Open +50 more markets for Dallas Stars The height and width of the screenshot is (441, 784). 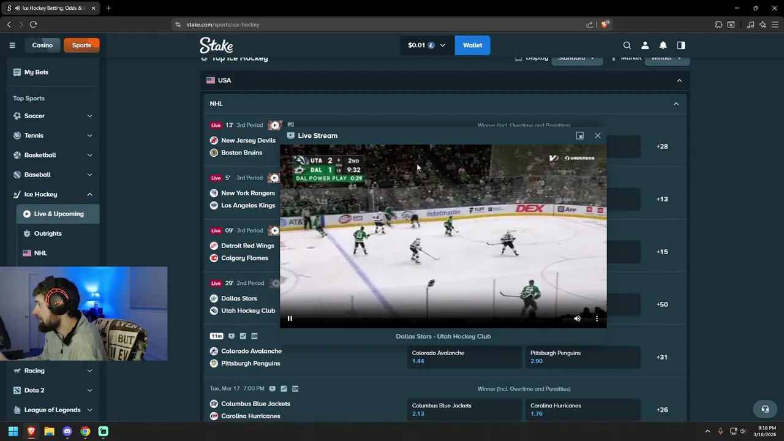coord(662,304)
